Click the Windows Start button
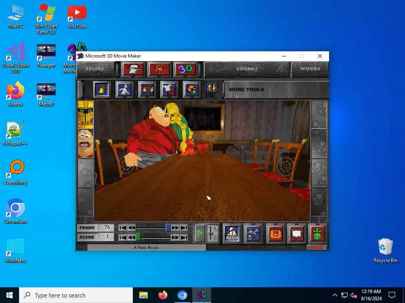This screenshot has width=405, height=303. (x=9, y=295)
